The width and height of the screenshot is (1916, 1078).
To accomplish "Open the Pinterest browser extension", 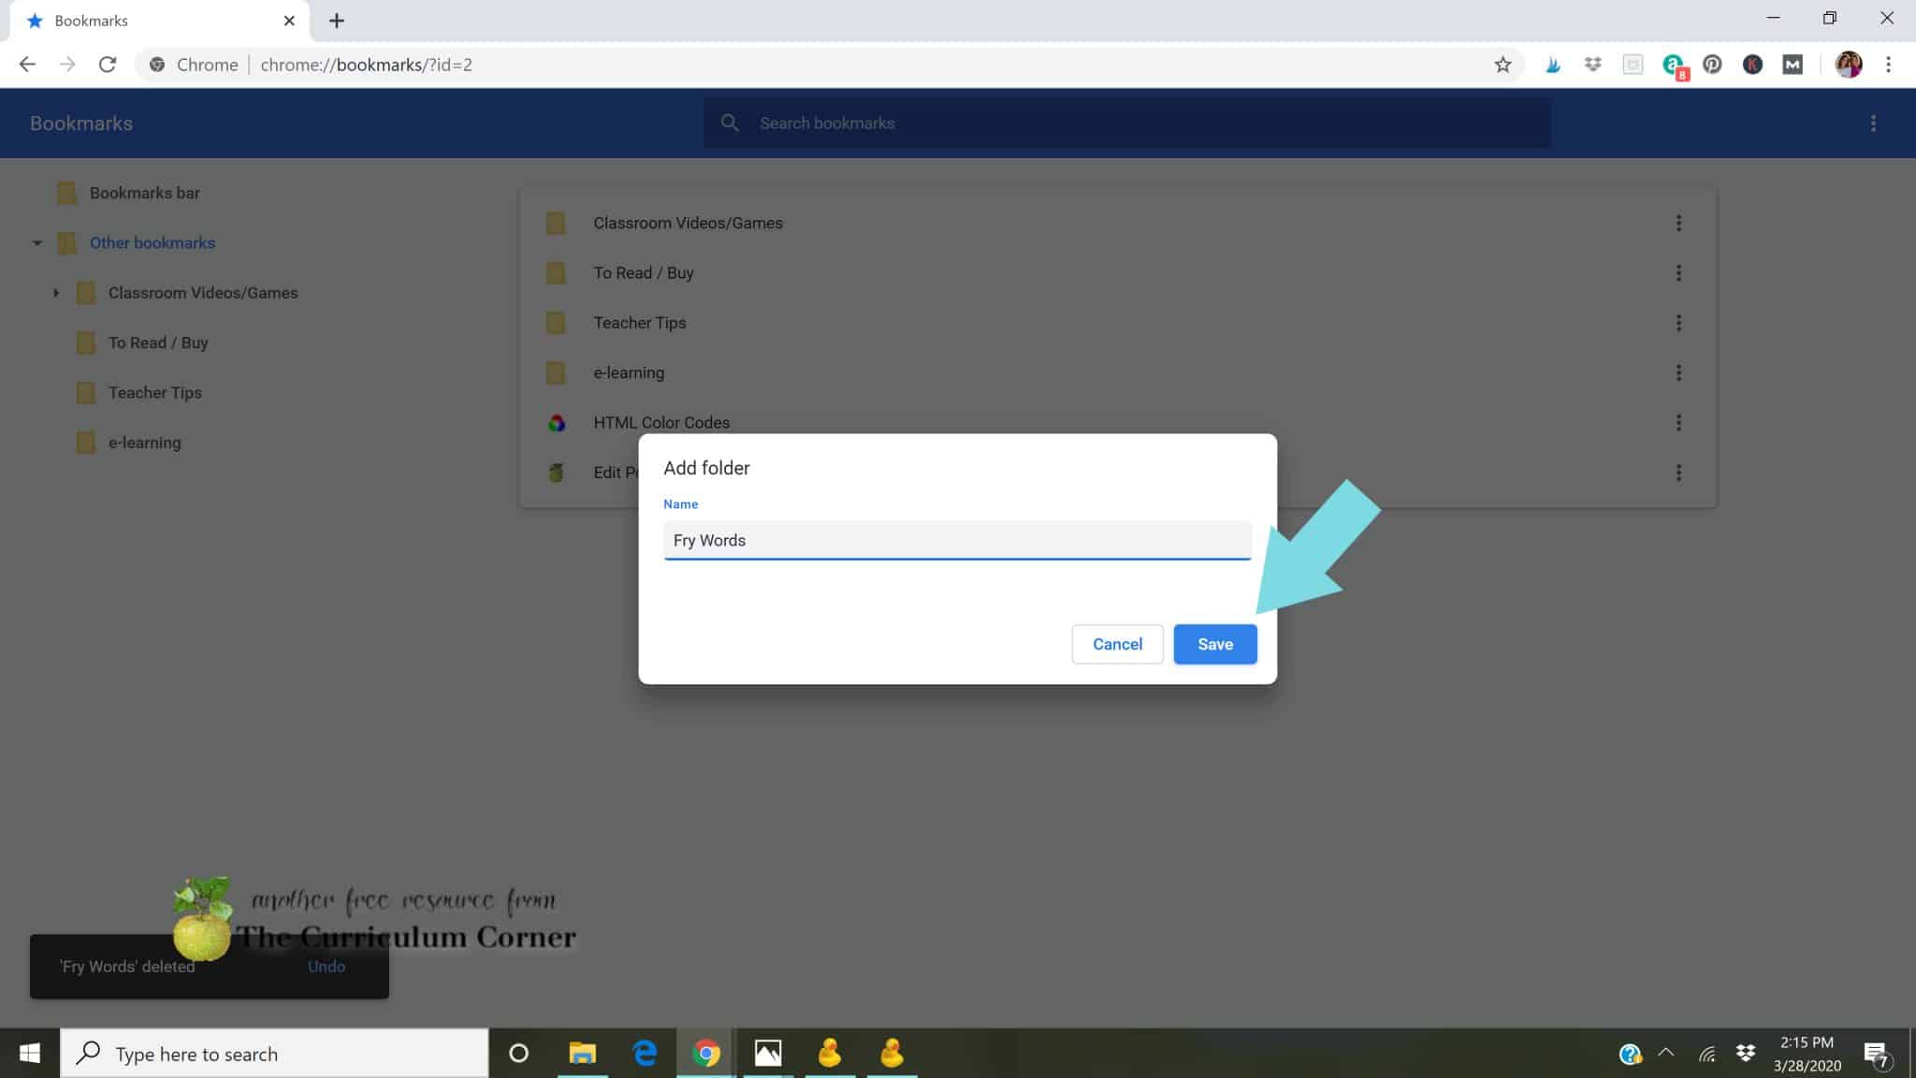I will click(x=1712, y=64).
